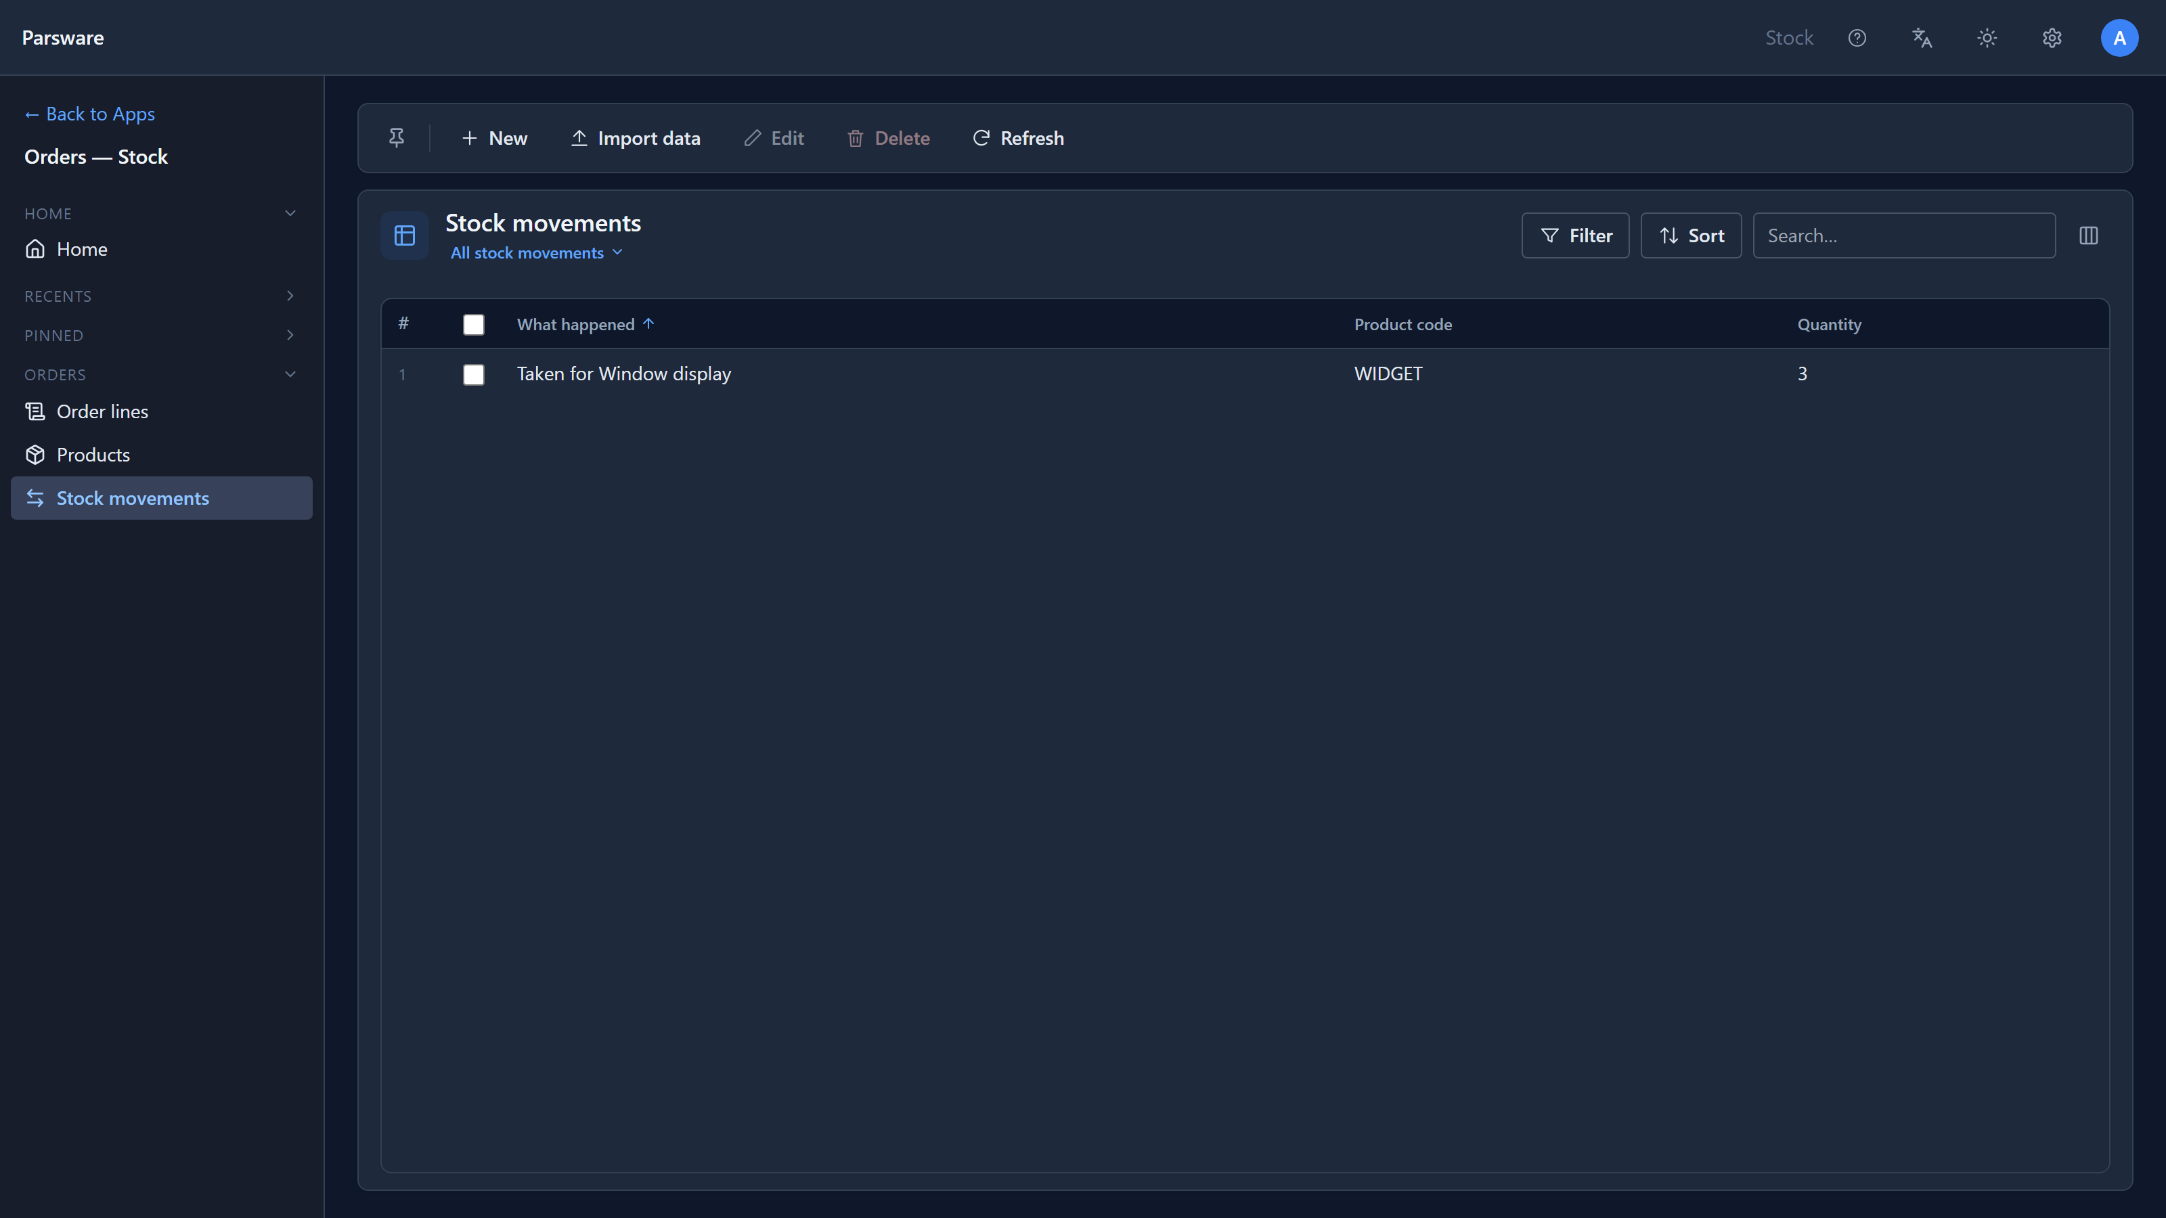This screenshot has height=1218, width=2166.
Task: Click the pin toolbar icon
Action: click(x=397, y=138)
